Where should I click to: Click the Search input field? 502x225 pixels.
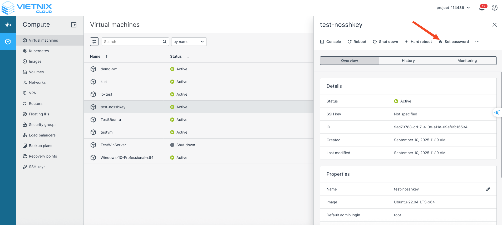click(132, 42)
